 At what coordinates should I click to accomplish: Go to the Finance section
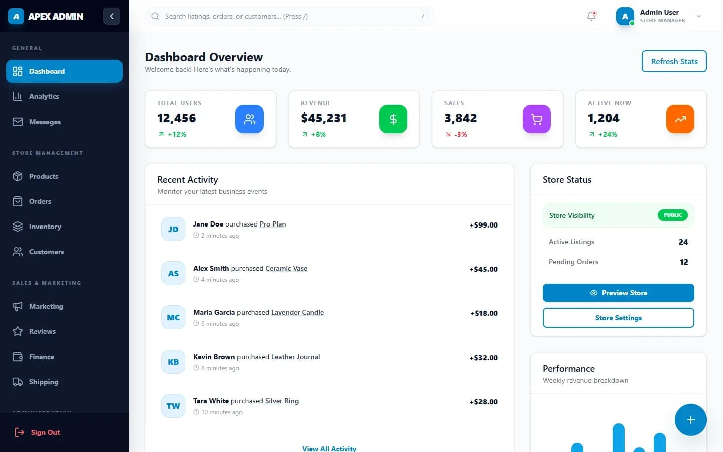64,357
